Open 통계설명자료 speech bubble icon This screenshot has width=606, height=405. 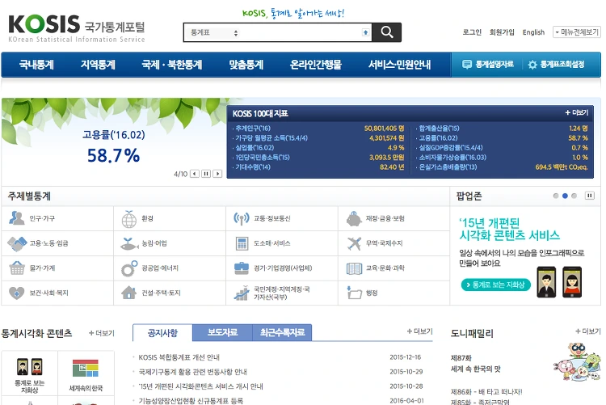(x=467, y=65)
